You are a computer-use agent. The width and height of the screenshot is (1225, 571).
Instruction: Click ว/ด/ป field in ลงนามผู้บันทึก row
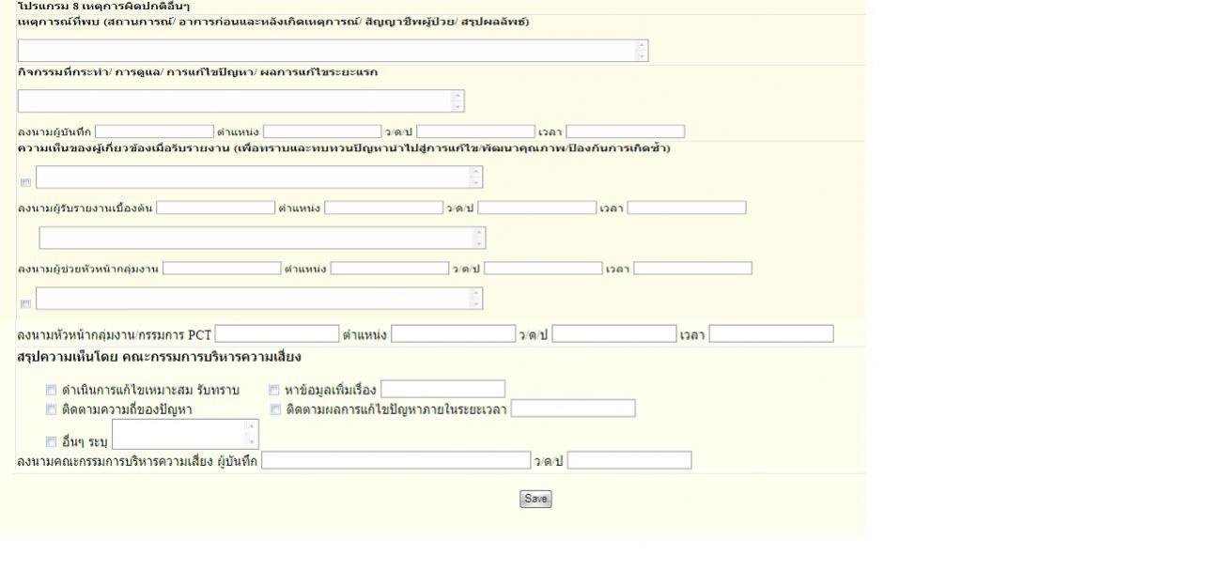coord(476,131)
